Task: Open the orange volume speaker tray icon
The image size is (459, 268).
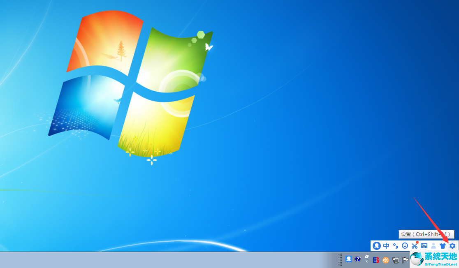Action: point(385,260)
